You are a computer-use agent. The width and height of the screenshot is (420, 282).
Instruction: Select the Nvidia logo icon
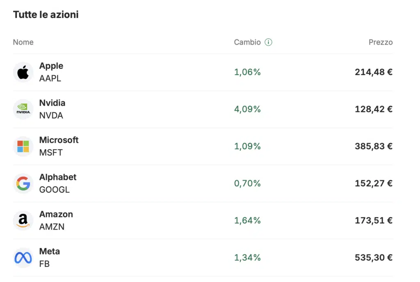click(x=23, y=109)
